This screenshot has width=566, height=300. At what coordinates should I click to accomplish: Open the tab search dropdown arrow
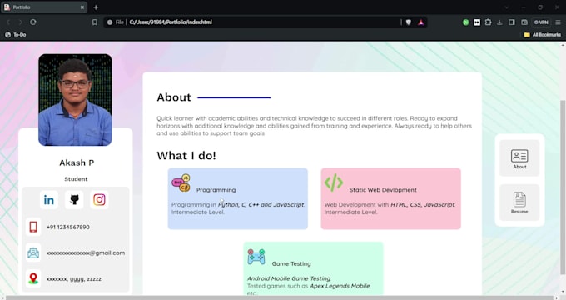click(506, 7)
